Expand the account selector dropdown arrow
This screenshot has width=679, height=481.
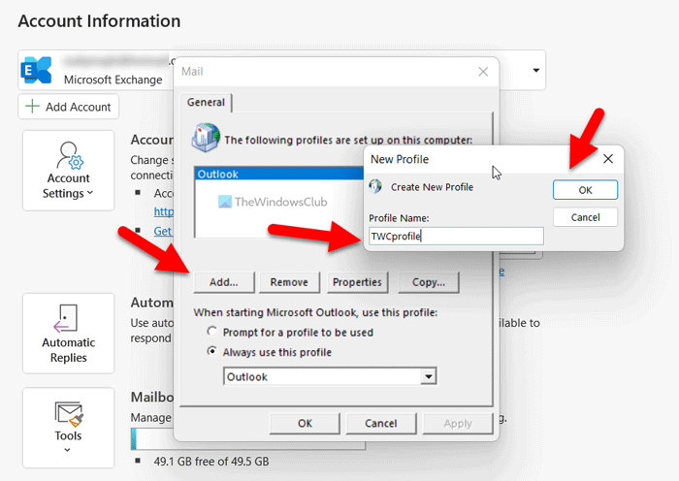pos(536,70)
